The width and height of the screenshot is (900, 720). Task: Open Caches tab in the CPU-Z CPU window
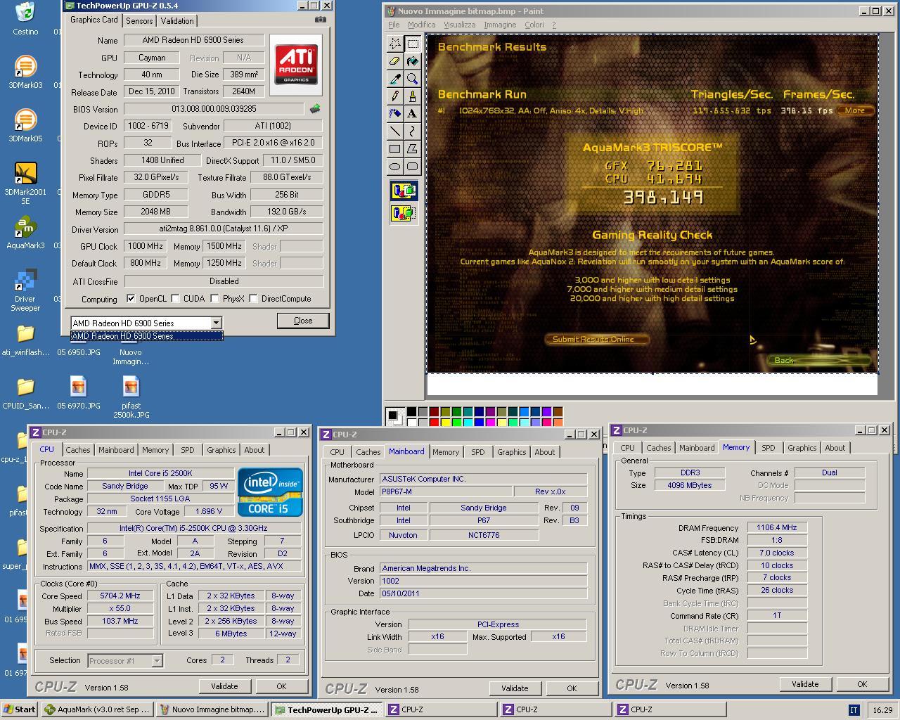[x=78, y=450]
